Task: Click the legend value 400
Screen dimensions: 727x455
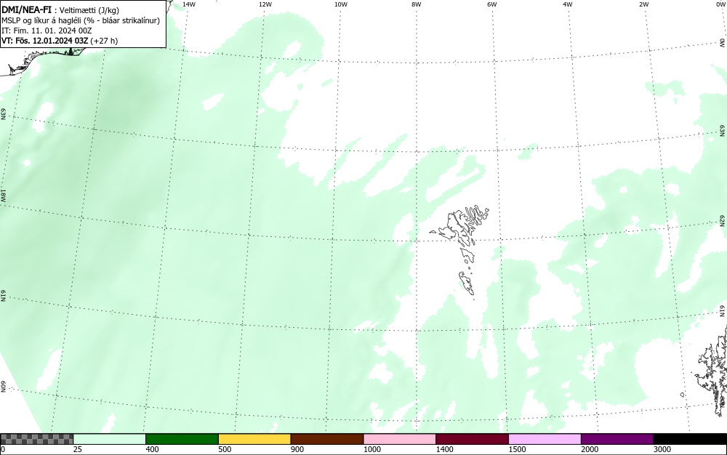Action: click(152, 449)
